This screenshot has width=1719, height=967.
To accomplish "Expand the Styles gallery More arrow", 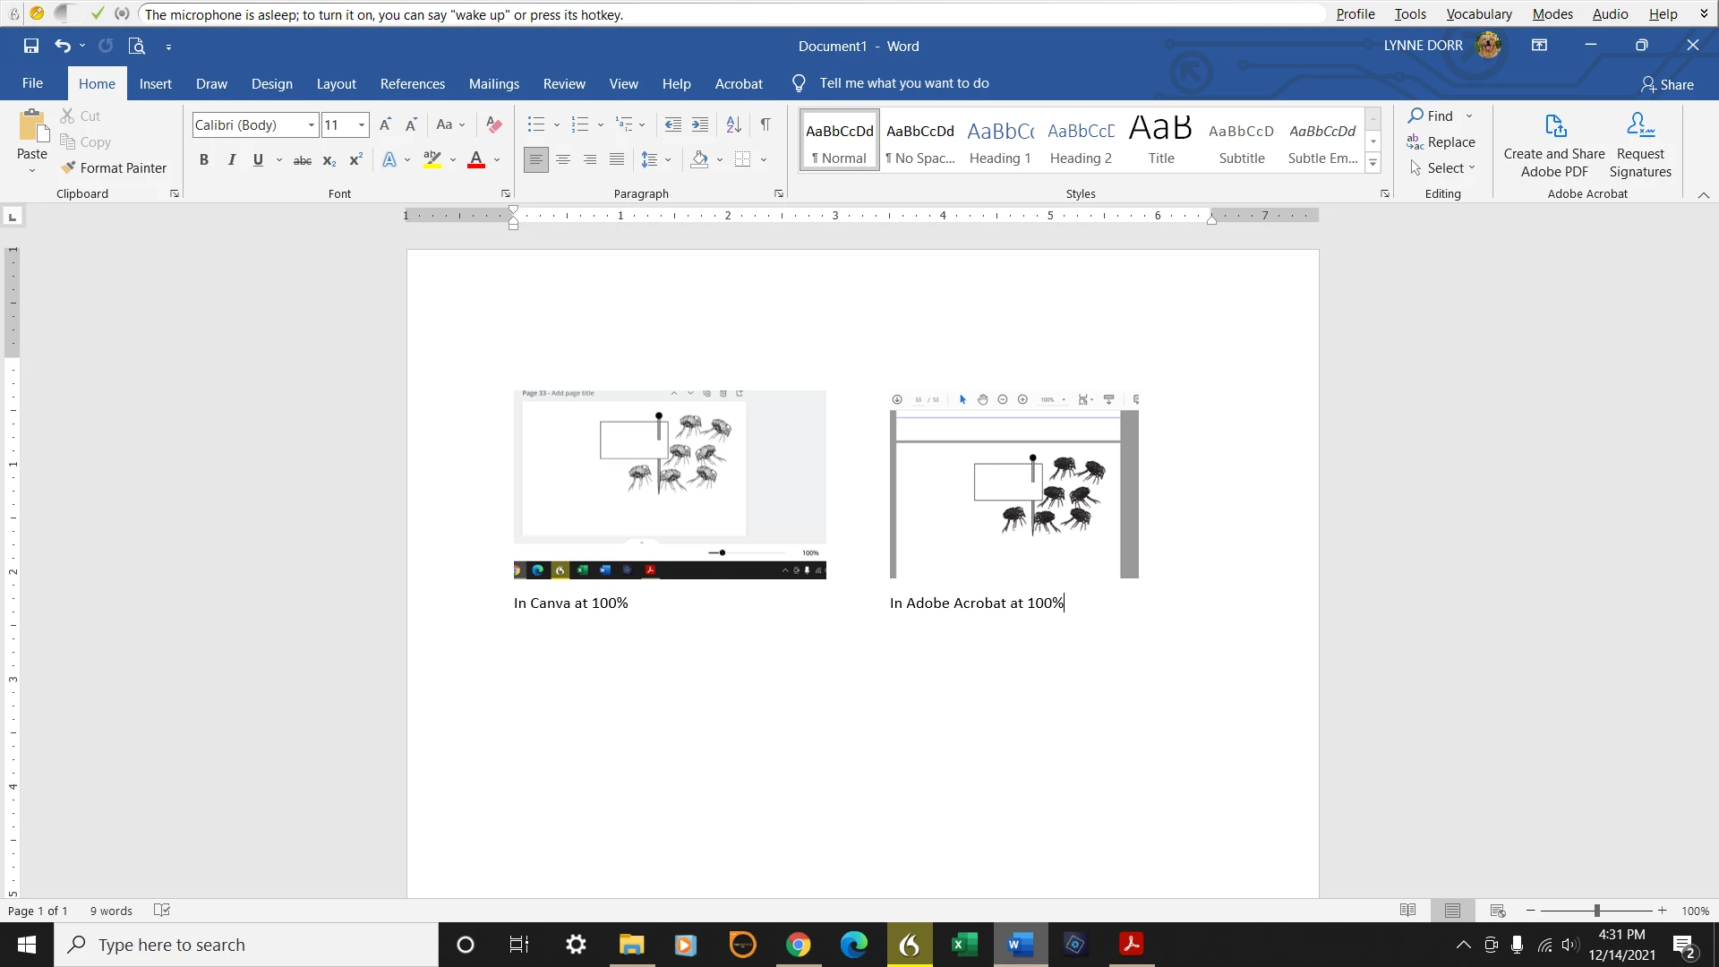I will [x=1373, y=163].
